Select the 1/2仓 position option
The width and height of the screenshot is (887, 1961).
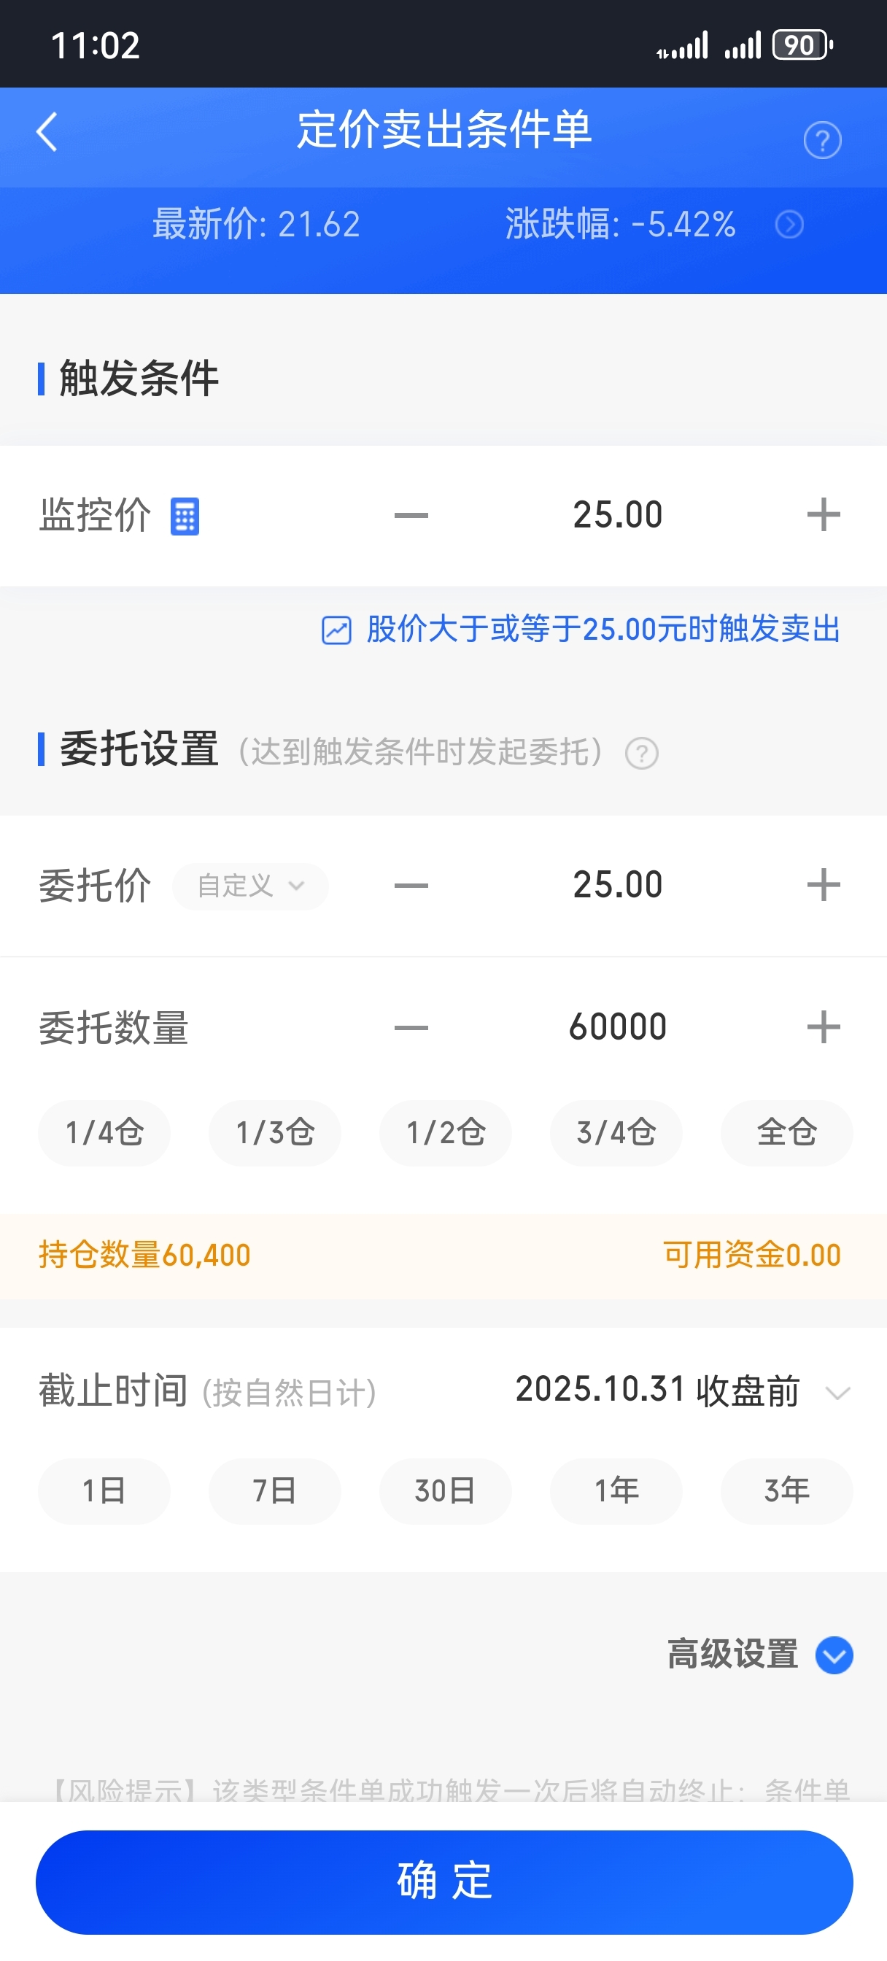click(446, 1133)
